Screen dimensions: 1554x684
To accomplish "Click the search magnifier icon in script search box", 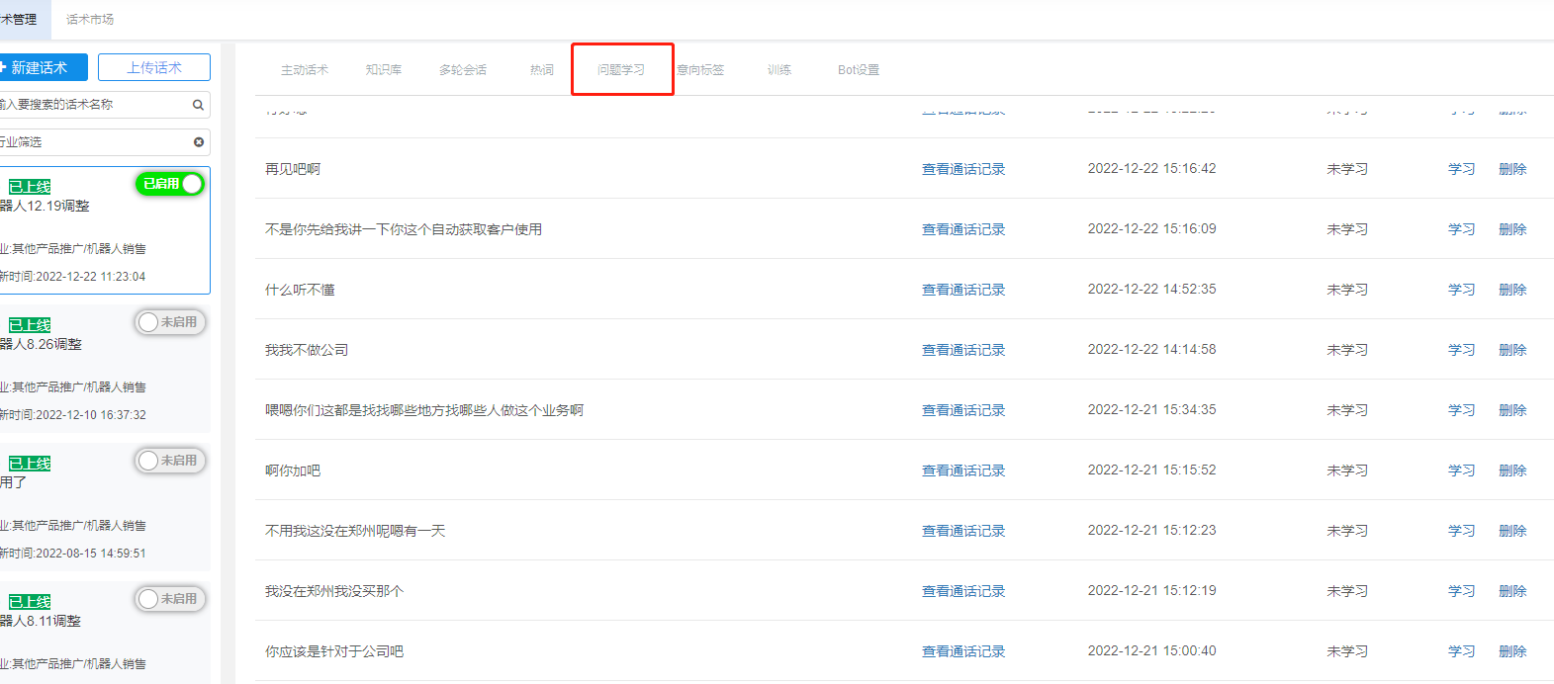I will coord(198,105).
